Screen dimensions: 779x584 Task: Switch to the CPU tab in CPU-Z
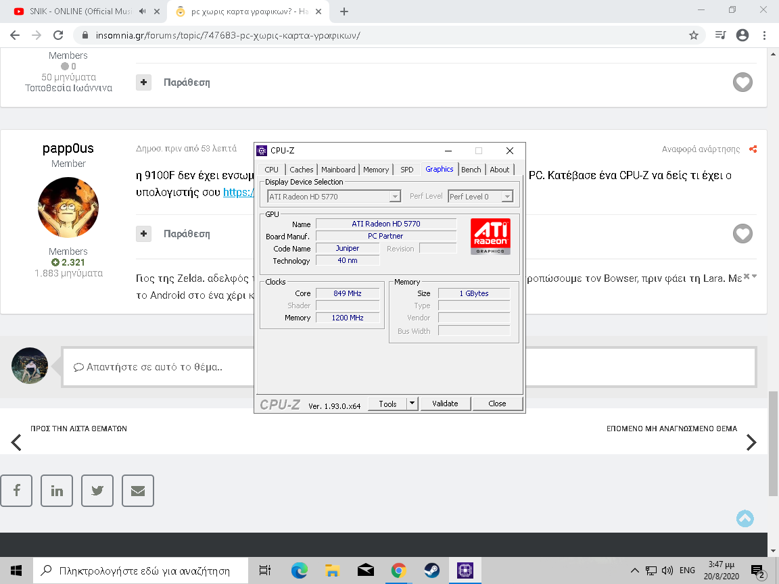(x=271, y=170)
